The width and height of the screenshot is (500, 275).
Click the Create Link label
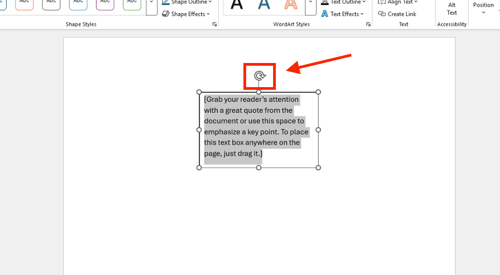[402, 14]
